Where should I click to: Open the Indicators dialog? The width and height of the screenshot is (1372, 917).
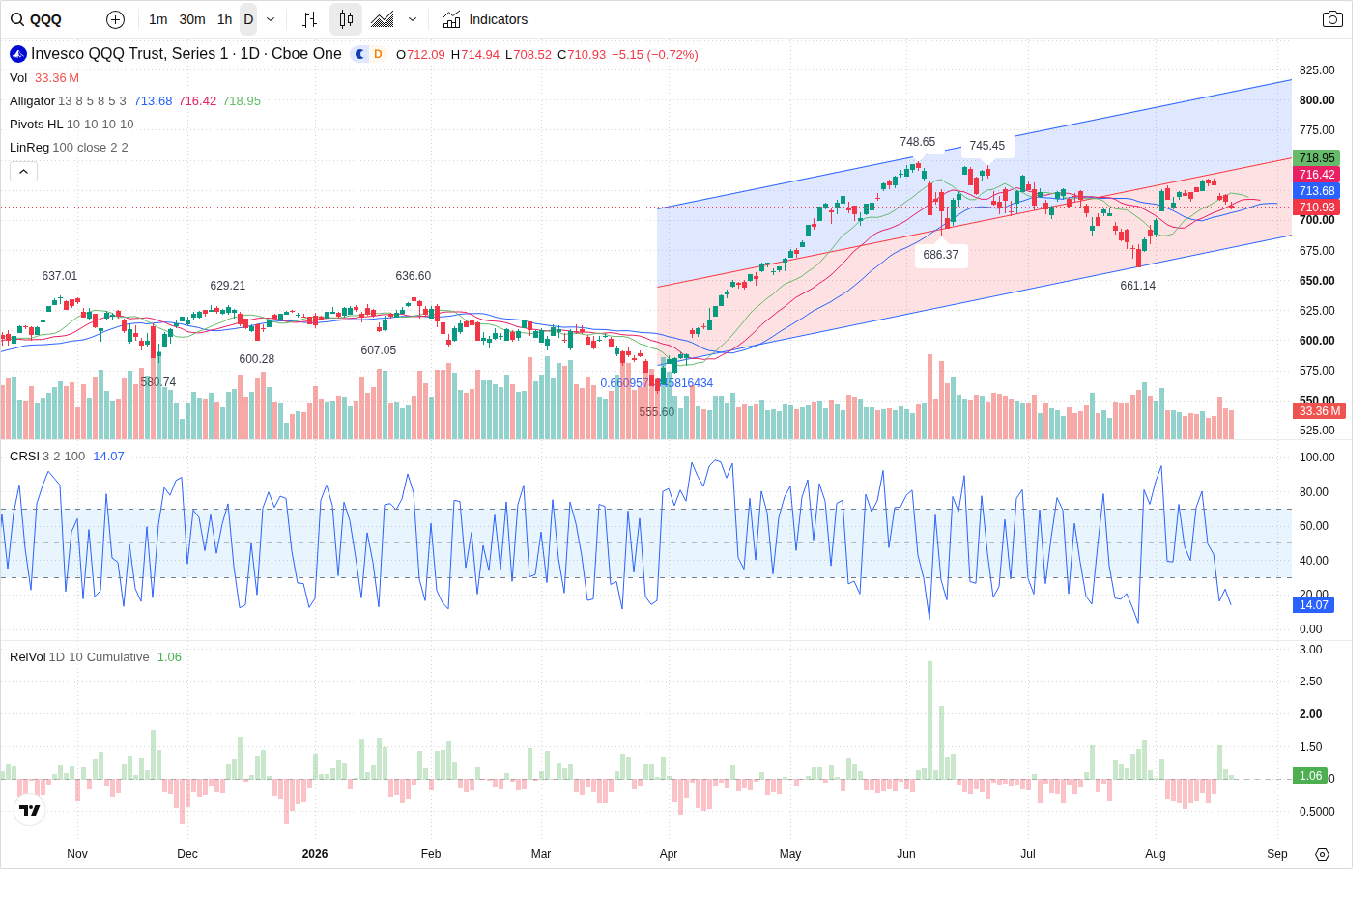[x=485, y=19]
